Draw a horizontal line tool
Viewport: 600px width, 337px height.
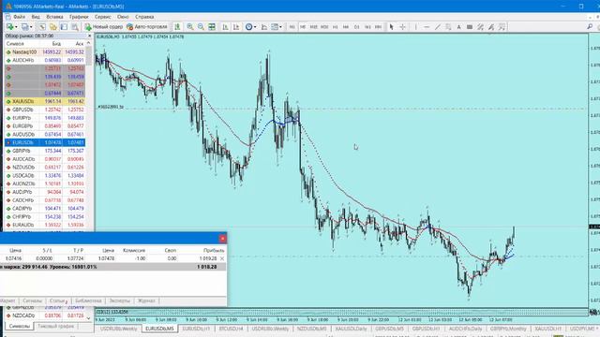(427, 27)
